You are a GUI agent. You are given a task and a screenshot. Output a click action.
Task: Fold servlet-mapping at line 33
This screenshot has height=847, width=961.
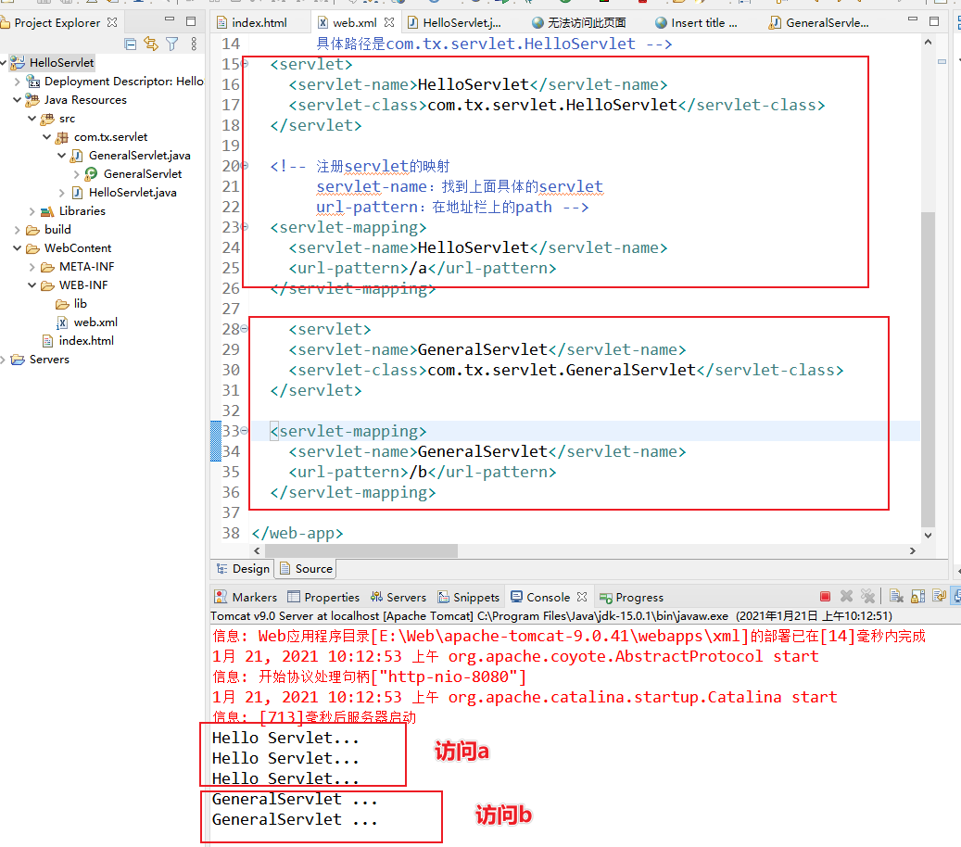coord(244,430)
